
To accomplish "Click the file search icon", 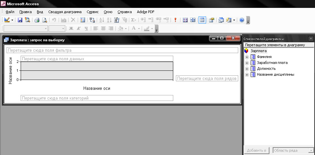I will (27, 20).
